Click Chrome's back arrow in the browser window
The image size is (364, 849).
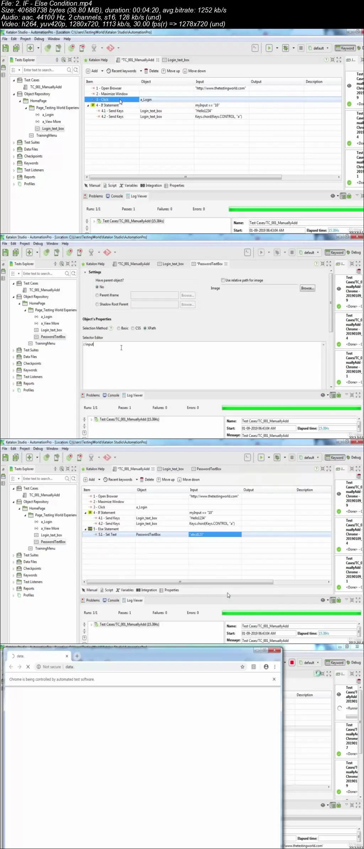pyautogui.click(x=11, y=667)
